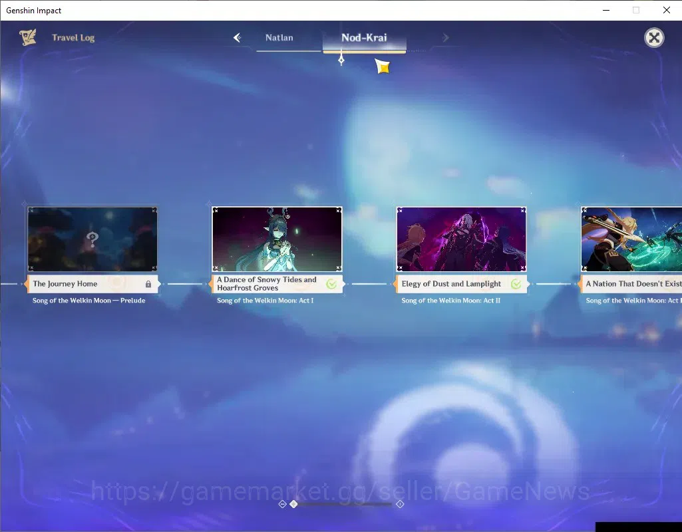The image size is (682, 532).
Task: Click the diamond handle on bottom scroll bar
Action: pyautogui.click(x=293, y=504)
